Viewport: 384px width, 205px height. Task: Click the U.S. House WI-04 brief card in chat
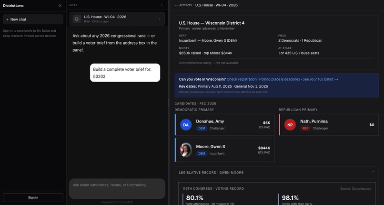click(117, 19)
